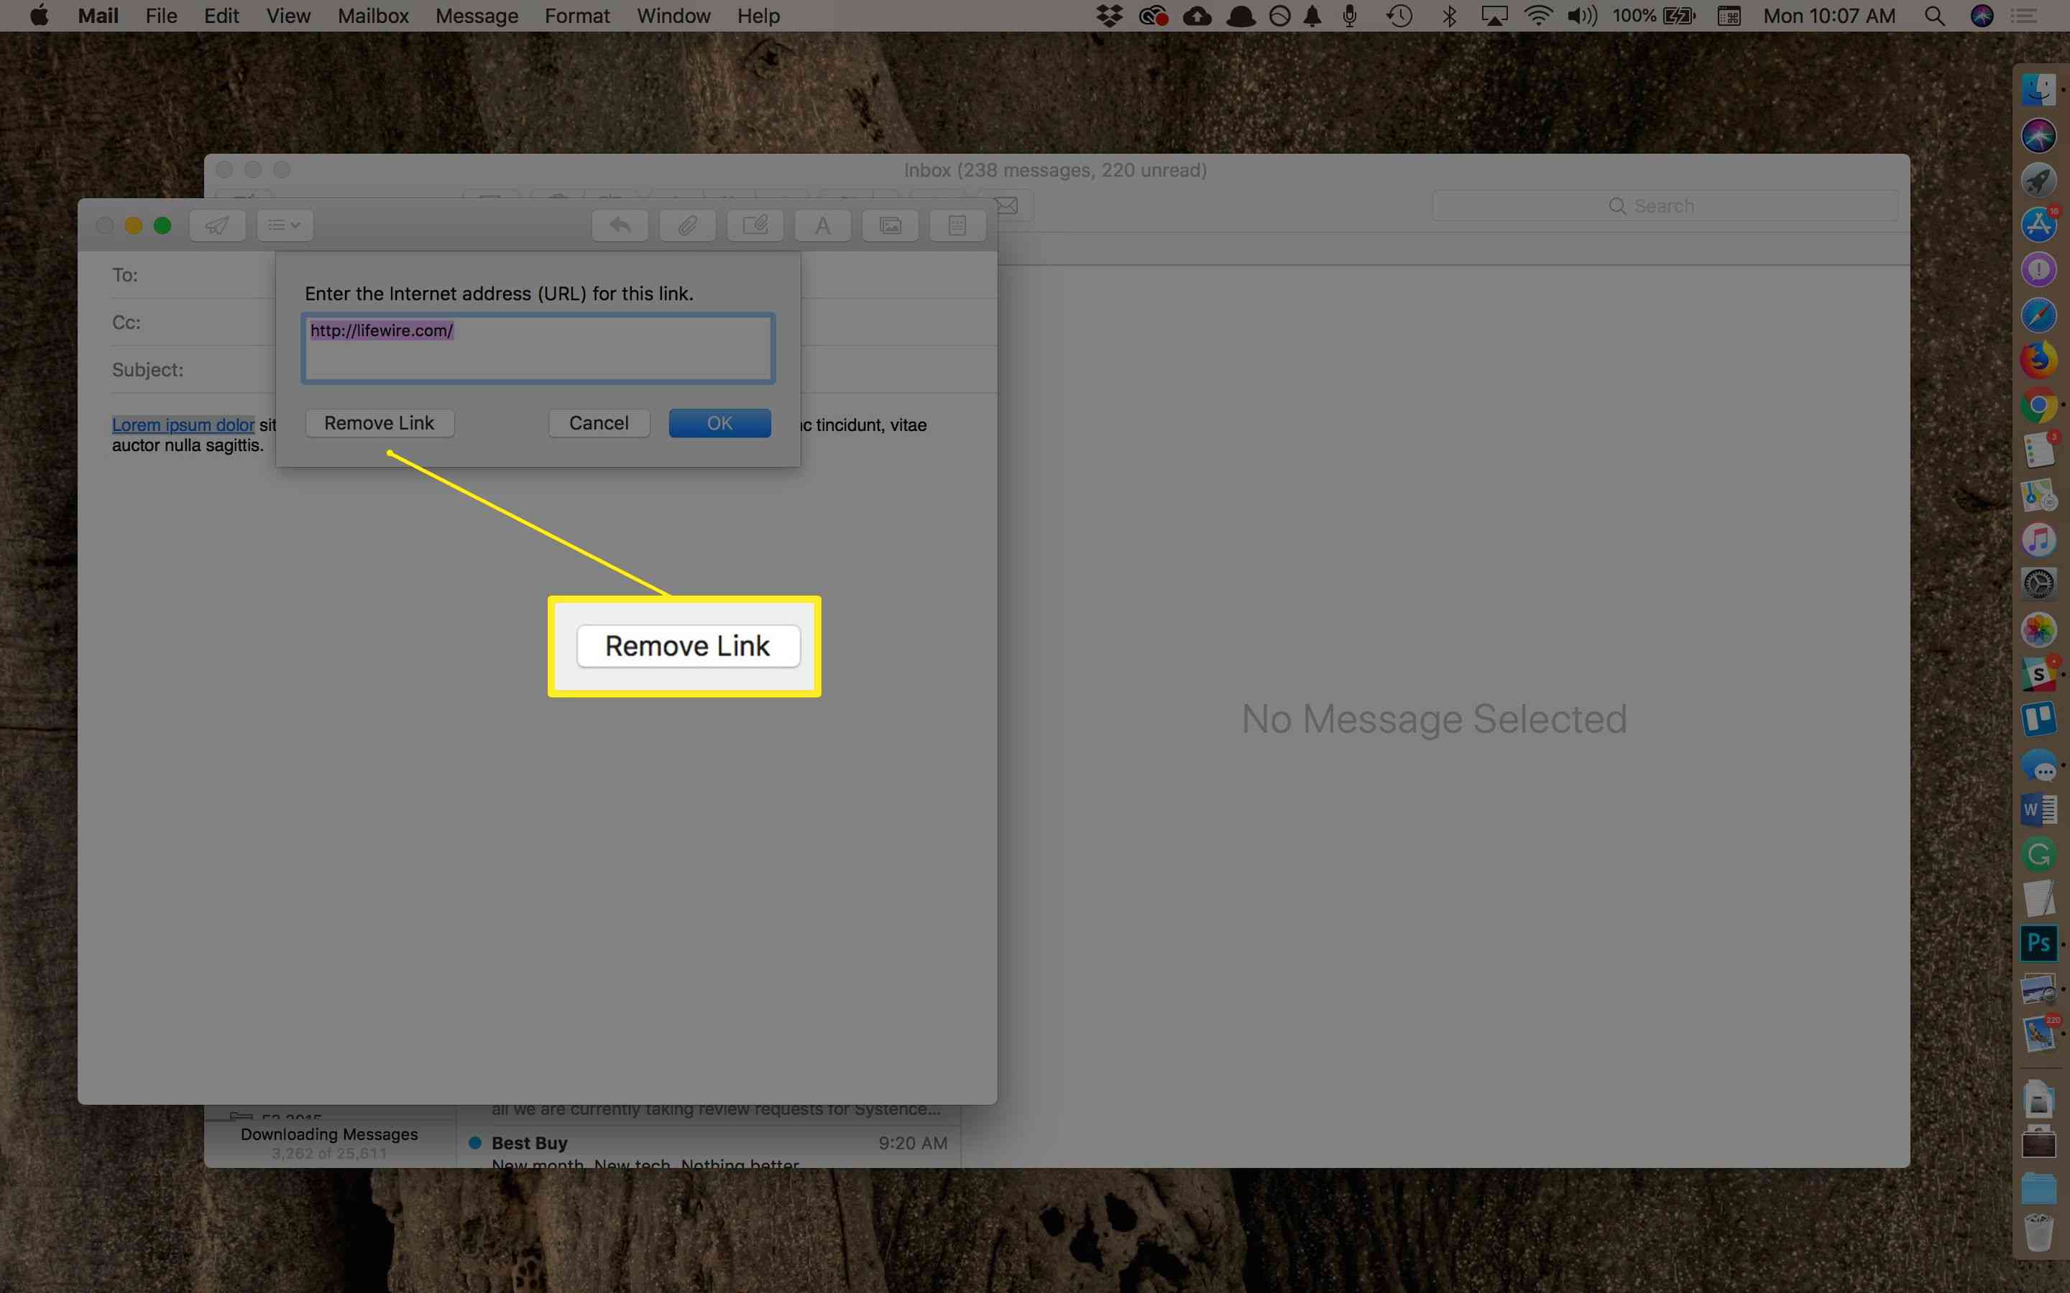This screenshot has width=2070, height=1293.
Task: Open Safari compass icon in Dock
Action: pyautogui.click(x=2038, y=315)
